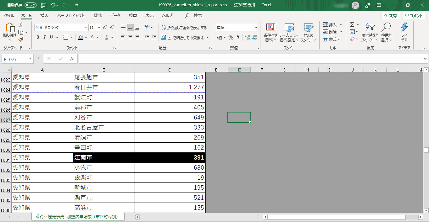Toggle Bold formatting

click(x=38, y=37)
